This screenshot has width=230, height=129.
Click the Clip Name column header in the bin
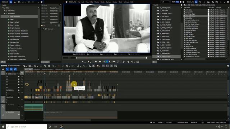click(187, 8)
